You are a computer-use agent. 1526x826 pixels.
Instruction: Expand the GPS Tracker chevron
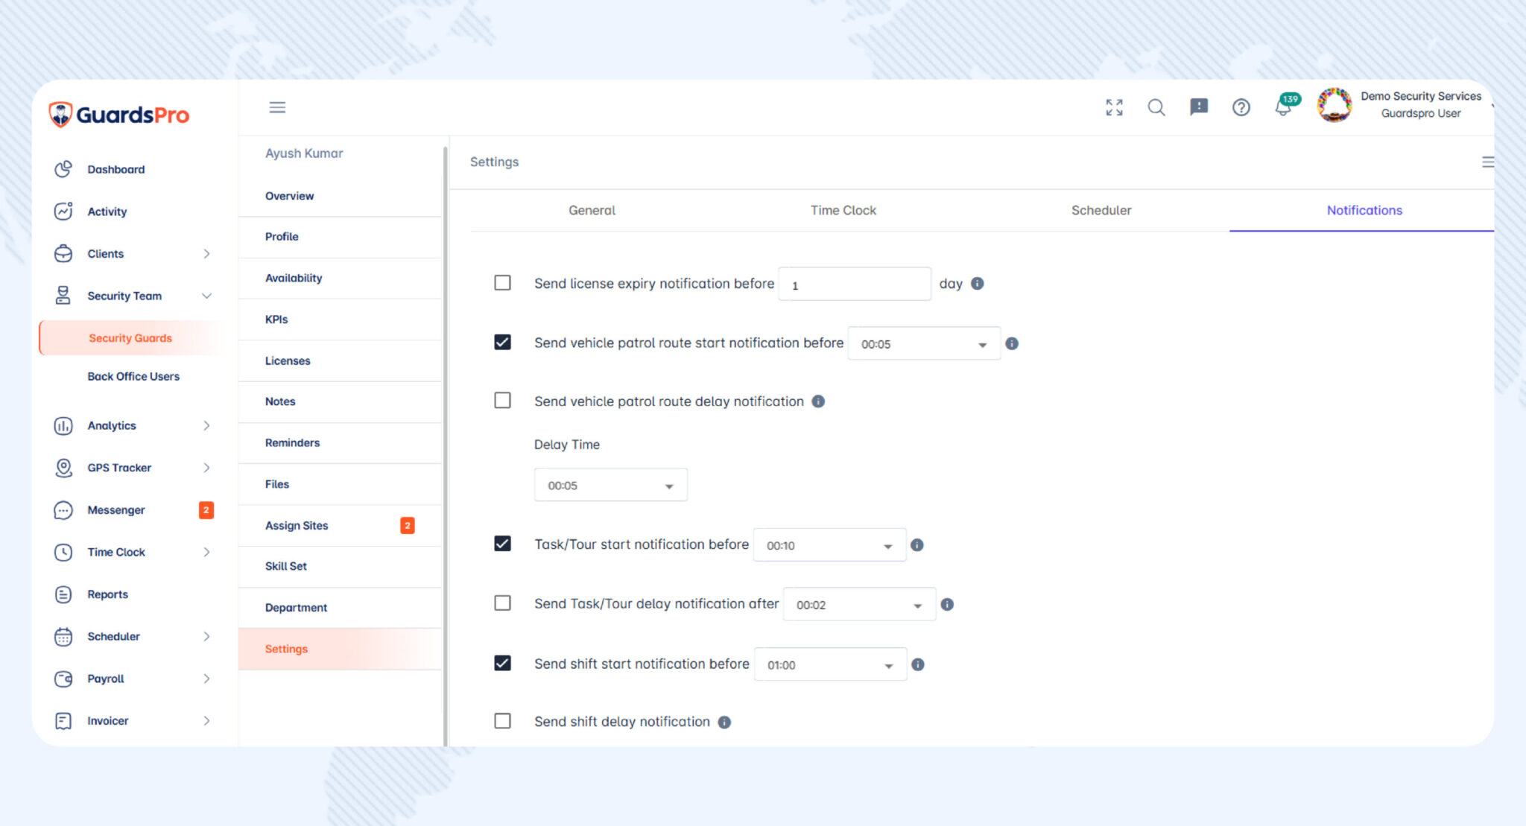point(206,468)
